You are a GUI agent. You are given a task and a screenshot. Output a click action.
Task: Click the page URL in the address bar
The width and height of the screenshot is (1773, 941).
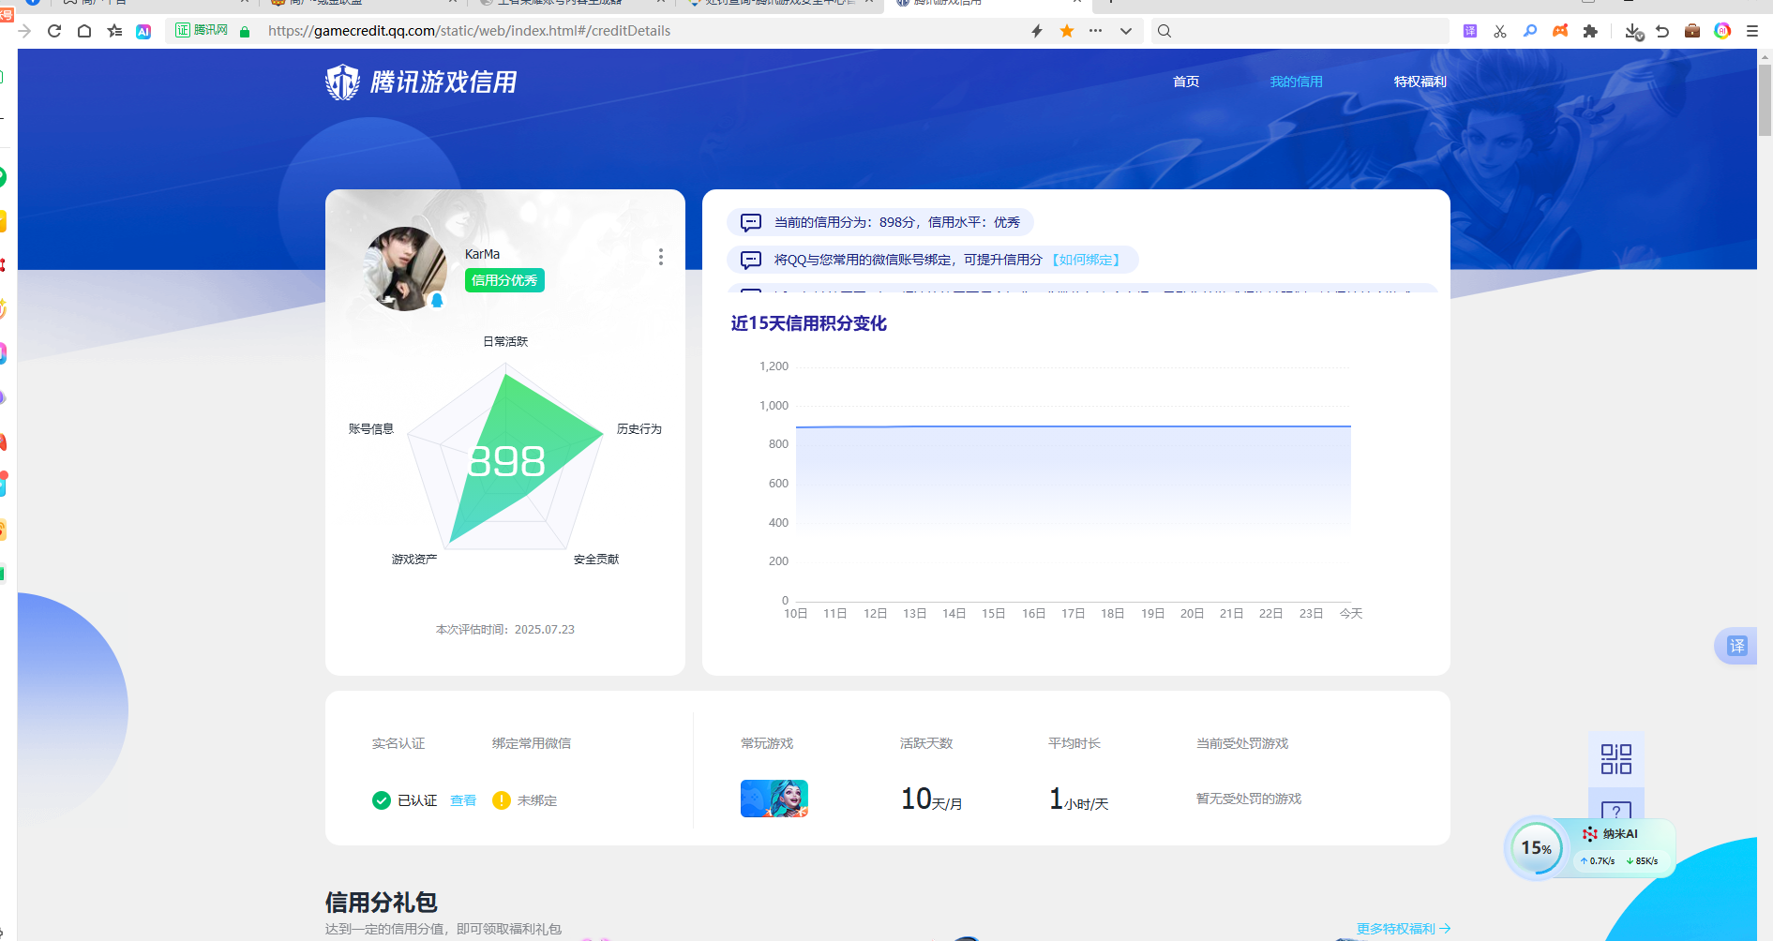pos(469,31)
